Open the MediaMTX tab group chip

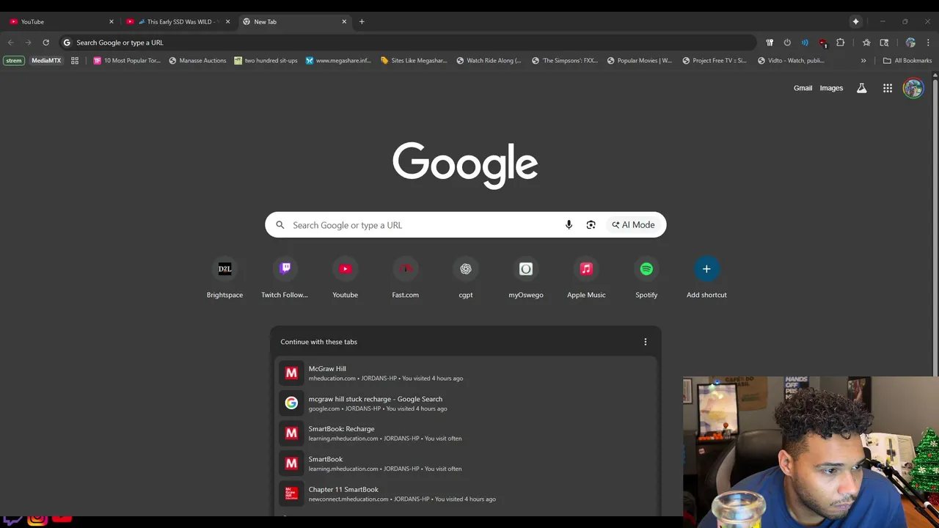coord(46,61)
